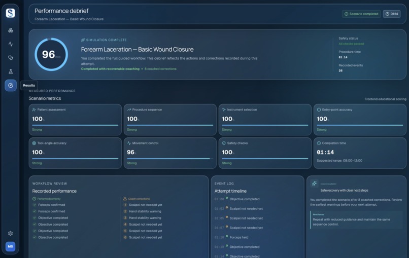Screen dimensions: 409x258
Task: Select the 01:05 Scalpel not needed event
Action: pos(238,218)
